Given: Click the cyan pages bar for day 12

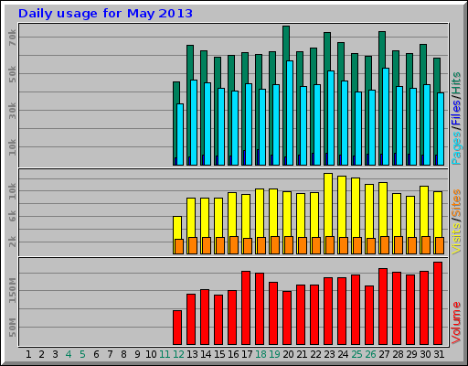Looking at the screenshot, I should coord(180,135).
